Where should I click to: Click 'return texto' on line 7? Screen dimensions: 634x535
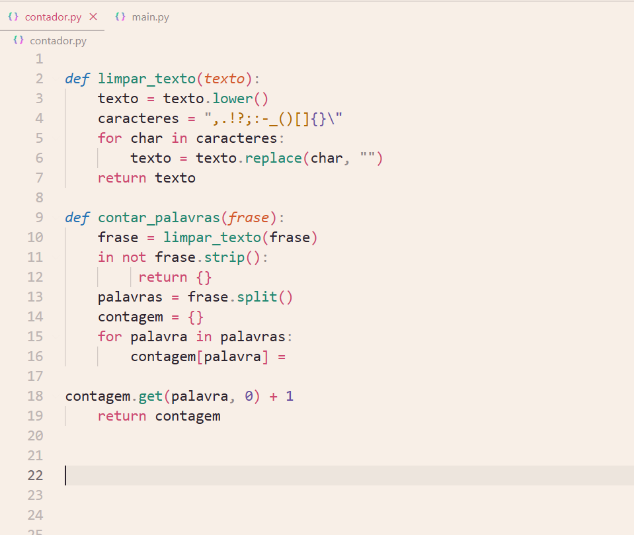point(147,178)
